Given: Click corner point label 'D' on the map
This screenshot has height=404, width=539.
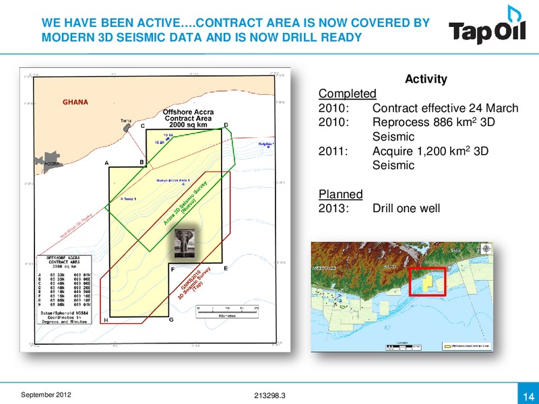Looking at the screenshot, I should (226, 125).
